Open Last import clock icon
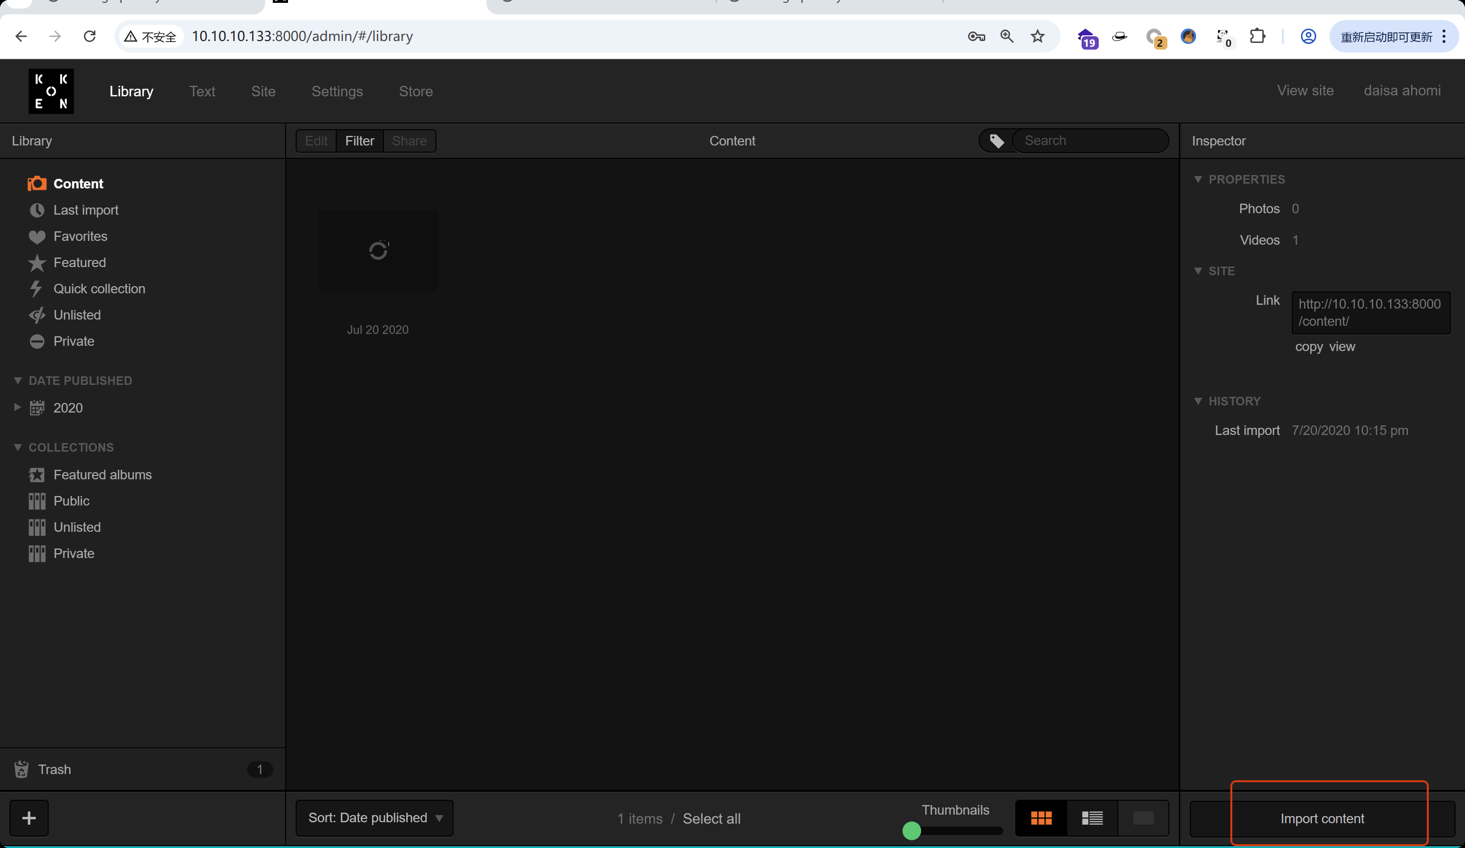 coord(37,210)
